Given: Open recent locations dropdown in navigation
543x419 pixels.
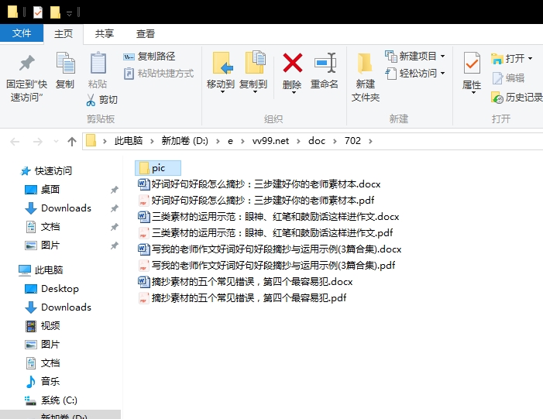Looking at the screenshot, I should pos(56,141).
